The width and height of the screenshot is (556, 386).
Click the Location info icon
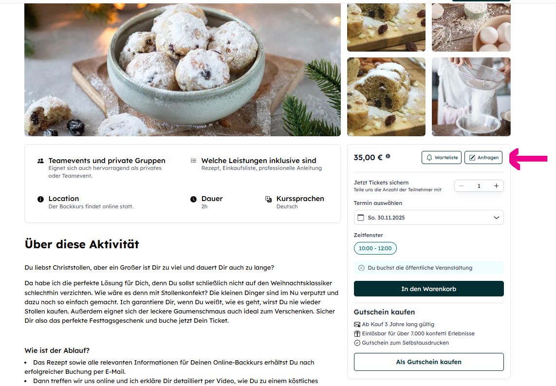coord(40,199)
